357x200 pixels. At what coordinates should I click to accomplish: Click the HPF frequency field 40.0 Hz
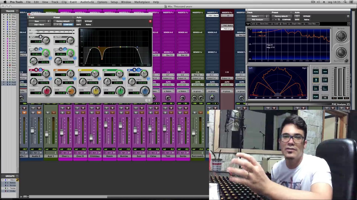point(44,62)
